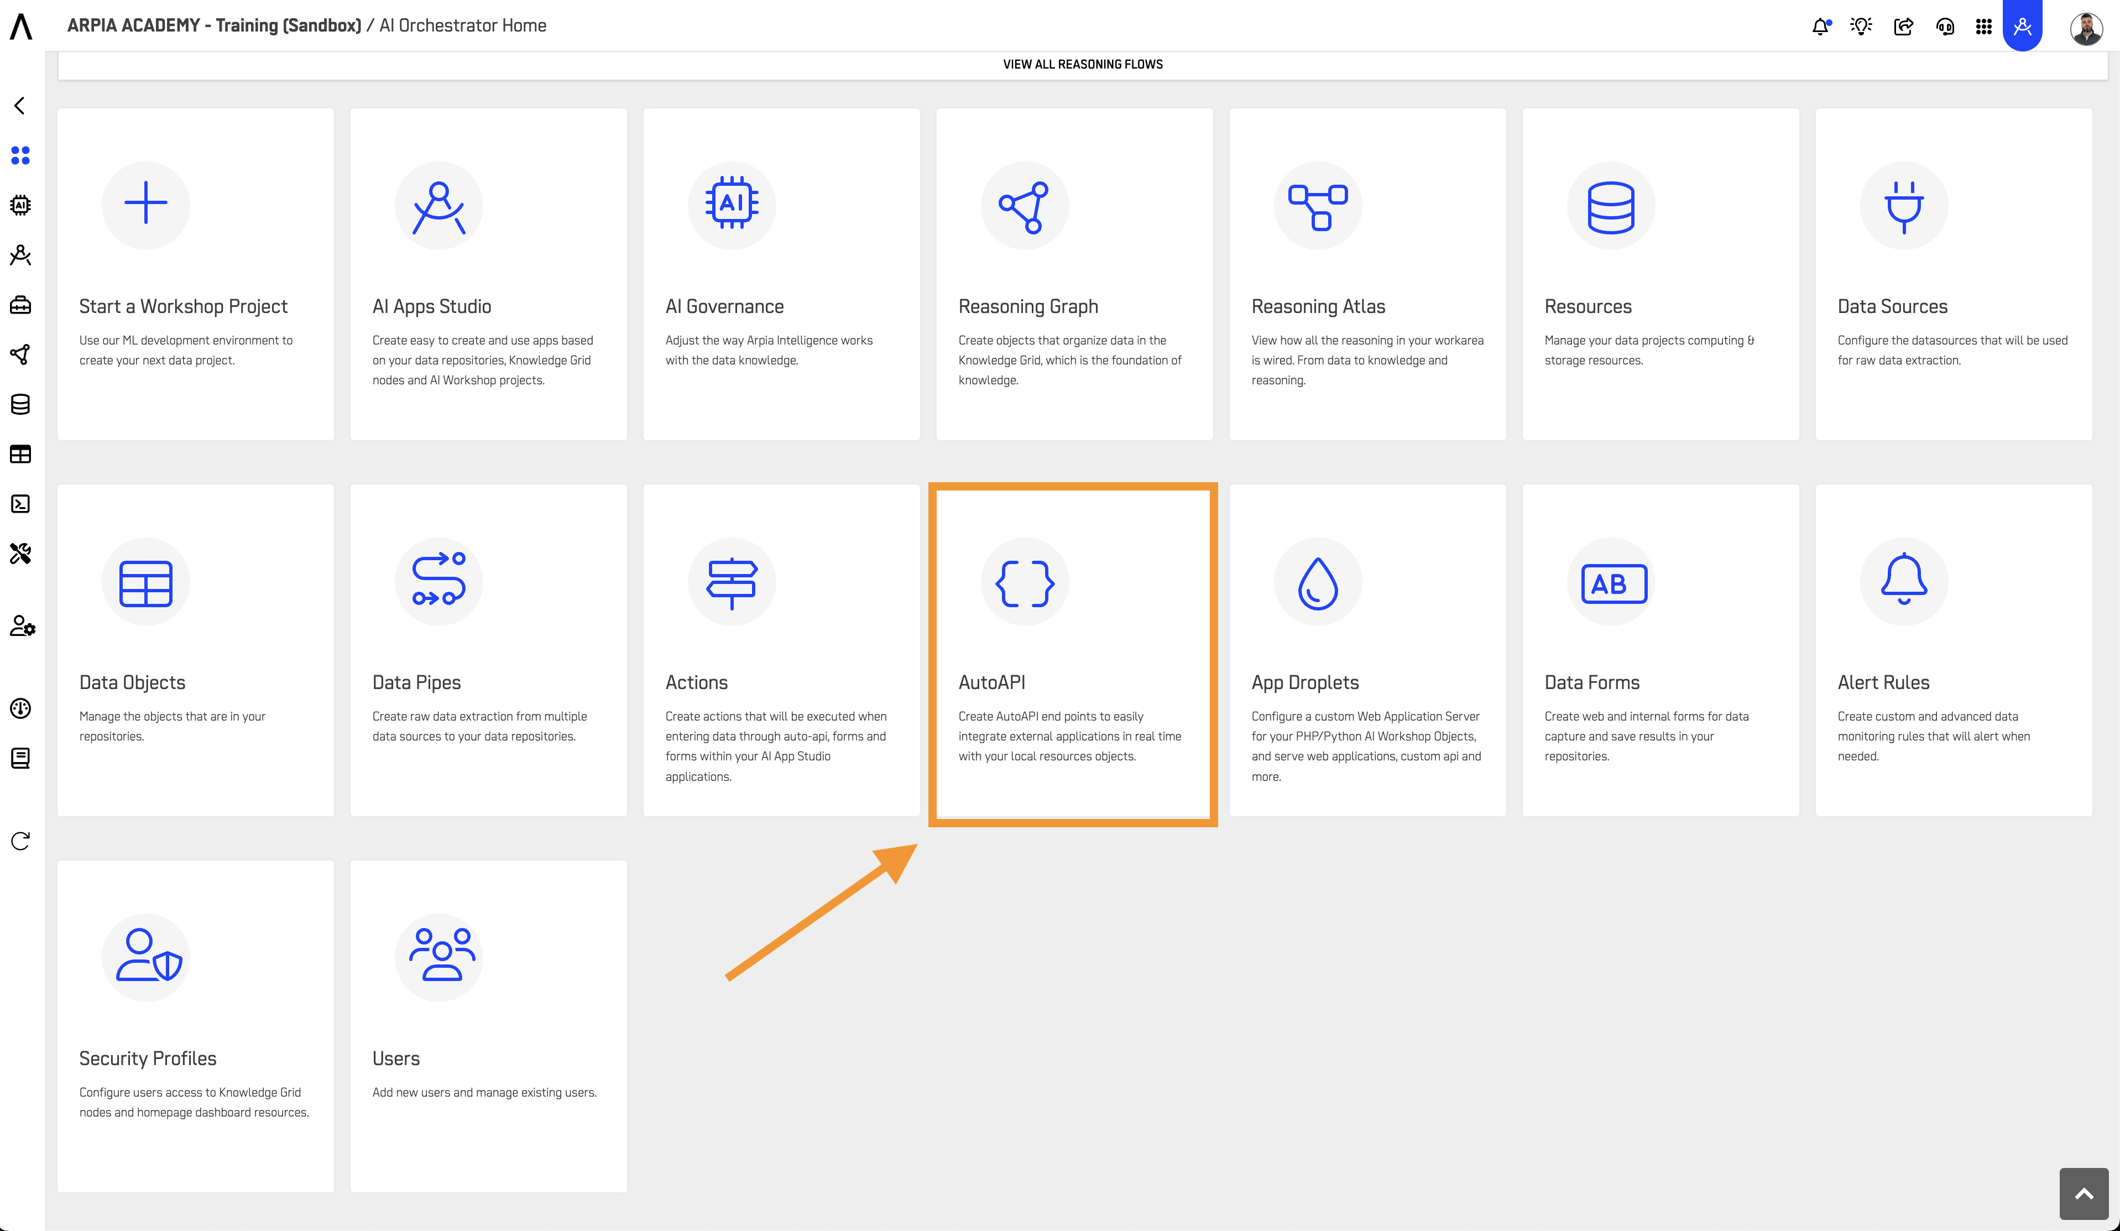The image size is (2120, 1231).
Task: Select the Reasoning Atlas tile
Action: tap(1367, 273)
